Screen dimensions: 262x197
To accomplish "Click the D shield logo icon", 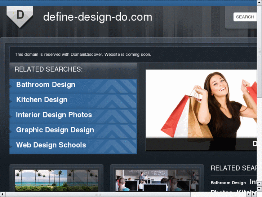I will tap(20, 16).
